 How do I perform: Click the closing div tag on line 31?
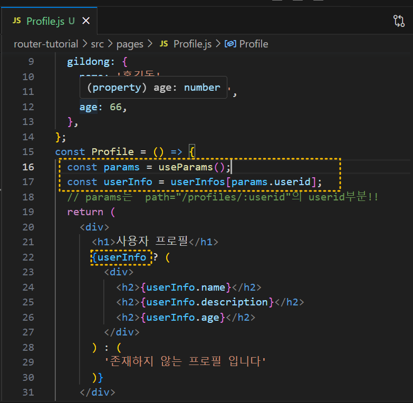coord(98,392)
